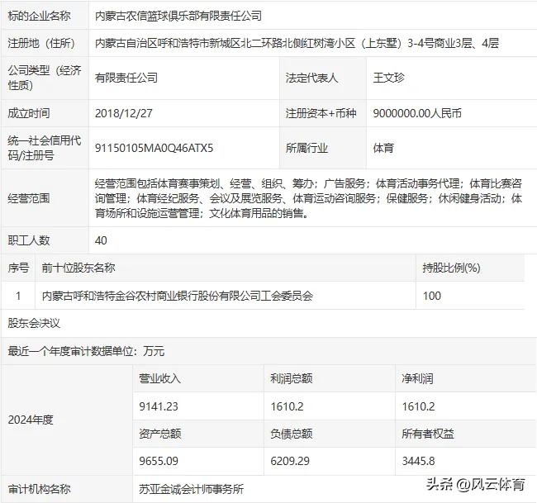
Task: Select the employee count 40
Action: pyautogui.click(x=101, y=240)
